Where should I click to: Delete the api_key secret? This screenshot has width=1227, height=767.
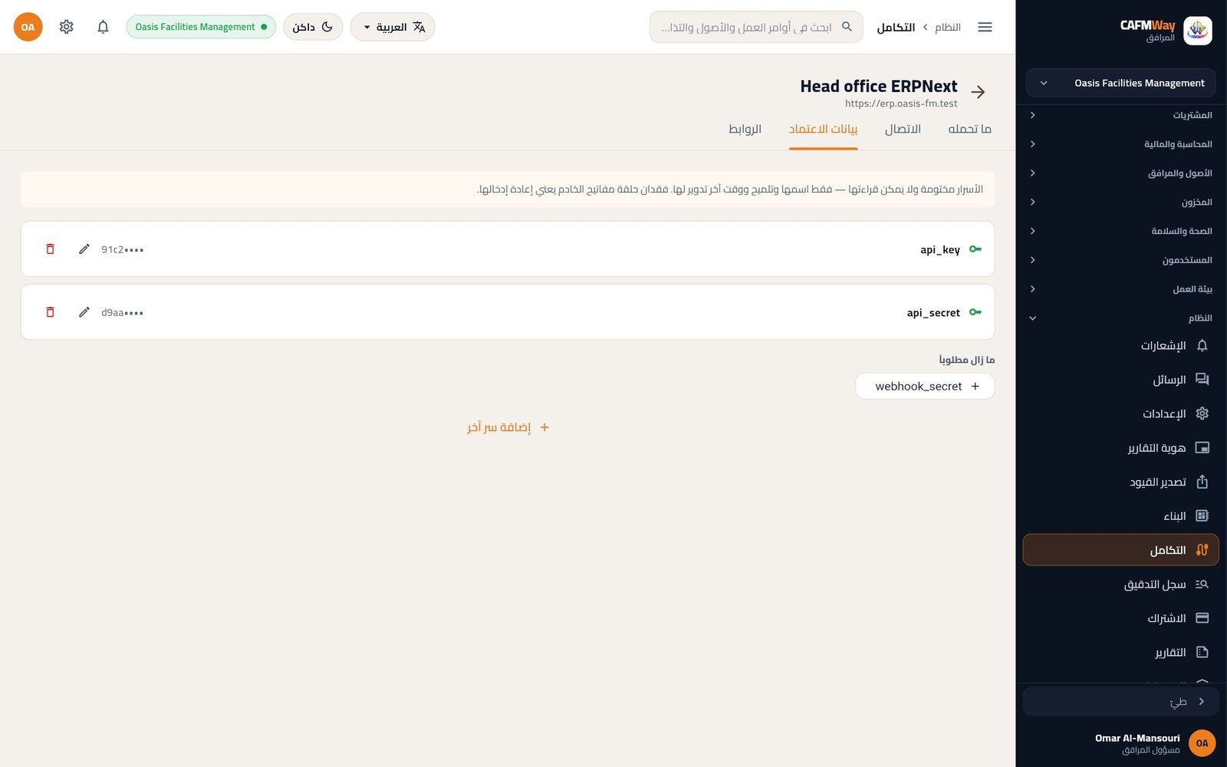click(50, 249)
